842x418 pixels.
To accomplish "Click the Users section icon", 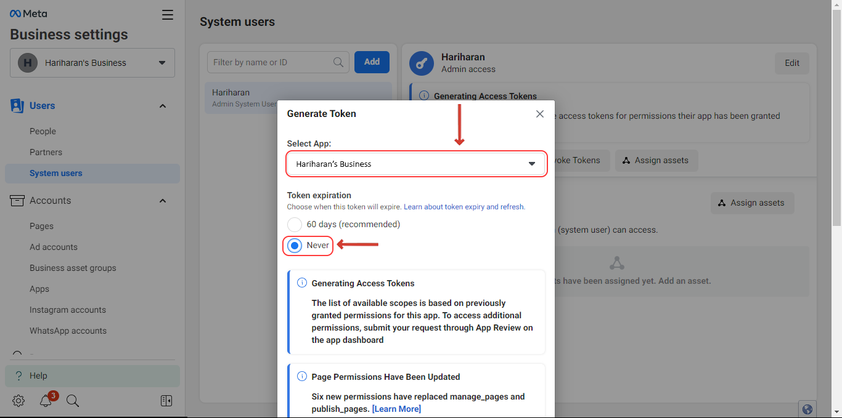I will coord(17,106).
